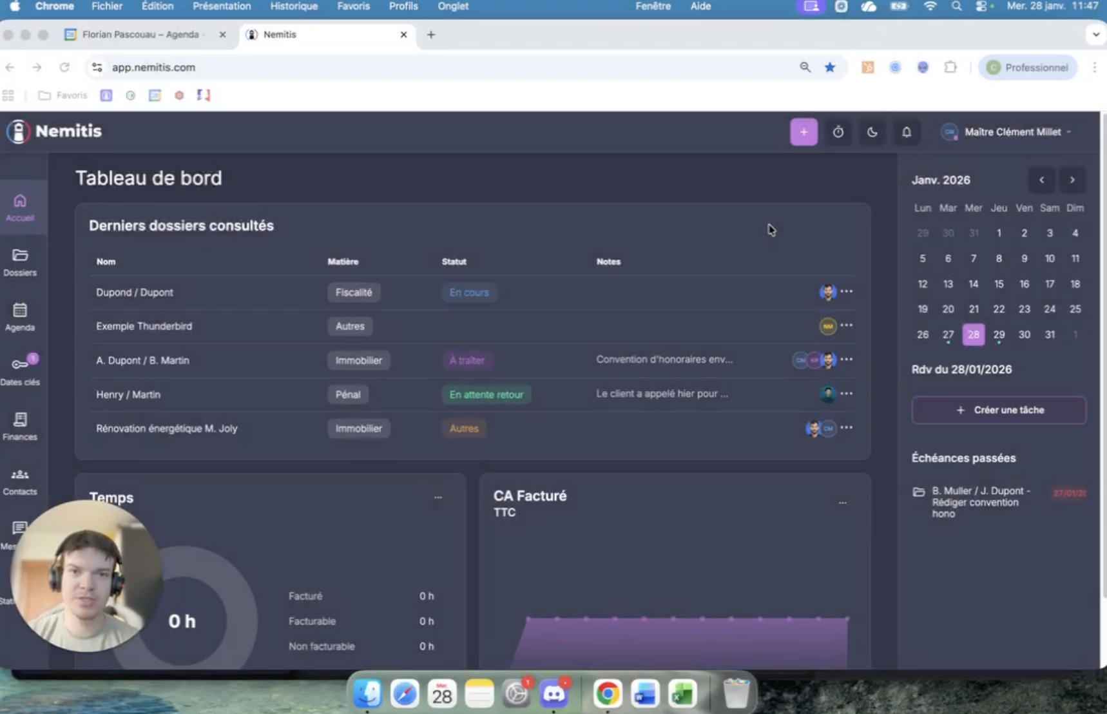Start the timer stopwatch icon
Image resolution: width=1107 pixels, height=714 pixels.
(x=838, y=132)
